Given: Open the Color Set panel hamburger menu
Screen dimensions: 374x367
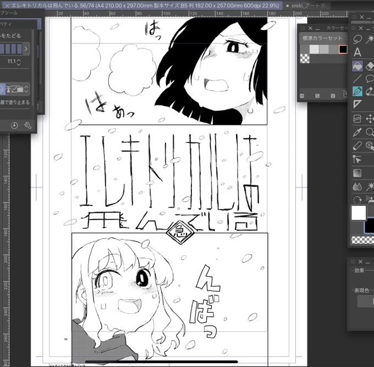Looking at the screenshot, I should pyautogui.click(x=302, y=28).
